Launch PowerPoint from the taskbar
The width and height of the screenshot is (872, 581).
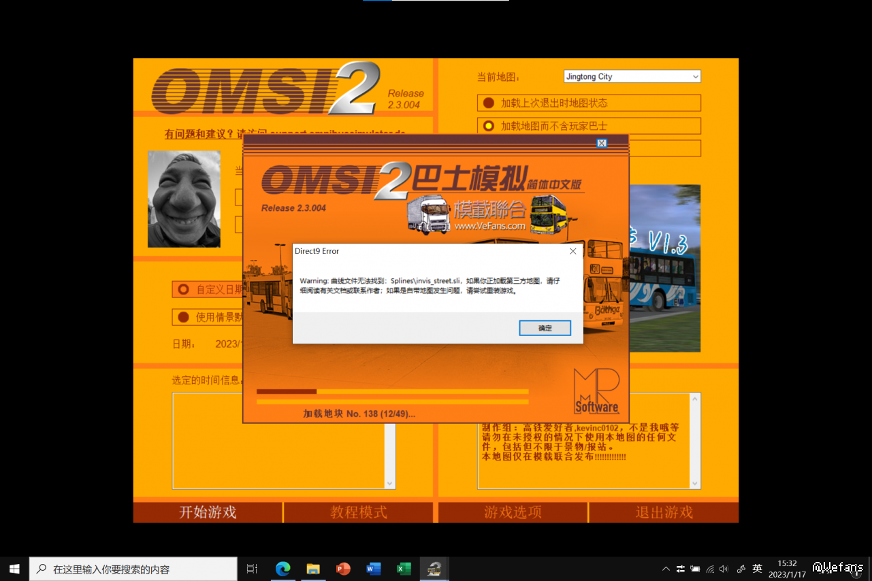[x=343, y=569]
